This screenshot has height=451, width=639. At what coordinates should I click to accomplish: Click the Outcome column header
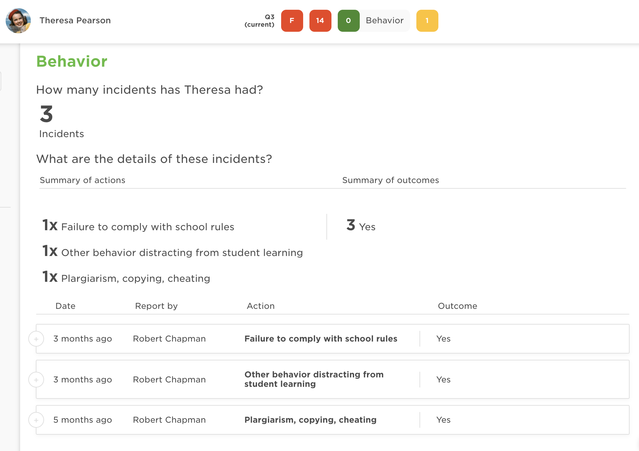(457, 306)
